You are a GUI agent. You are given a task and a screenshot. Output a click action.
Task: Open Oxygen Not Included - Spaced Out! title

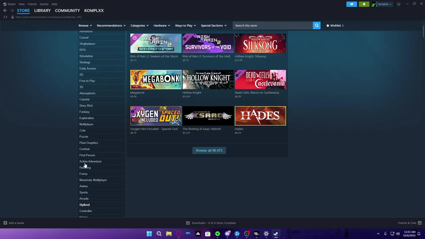tap(154, 129)
